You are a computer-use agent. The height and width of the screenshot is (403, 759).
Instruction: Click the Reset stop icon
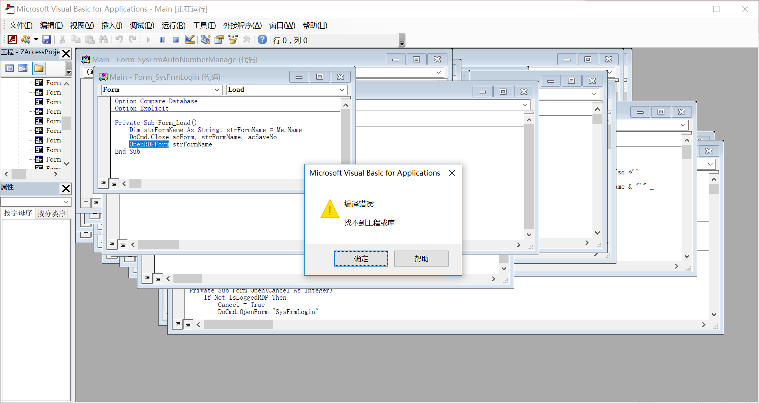[x=176, y=40]
